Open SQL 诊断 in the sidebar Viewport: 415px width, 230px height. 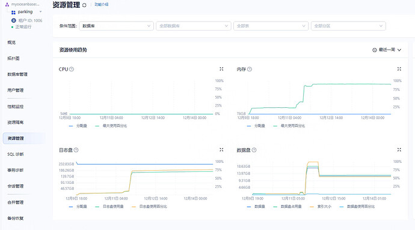coord(16,154)
